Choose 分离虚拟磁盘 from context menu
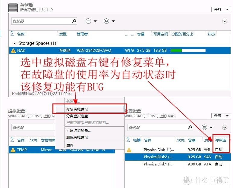The height and width of the screenshot is (188, 233). coord(90,116)
